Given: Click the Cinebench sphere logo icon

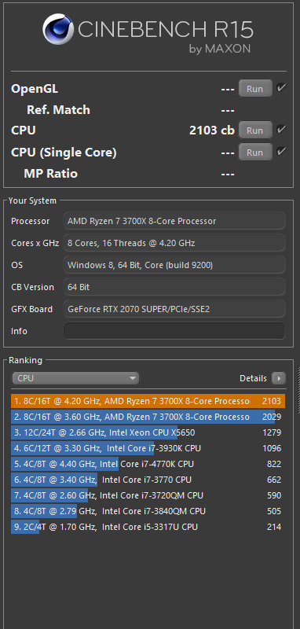Looking at the screenshot, I should [58, 29].
